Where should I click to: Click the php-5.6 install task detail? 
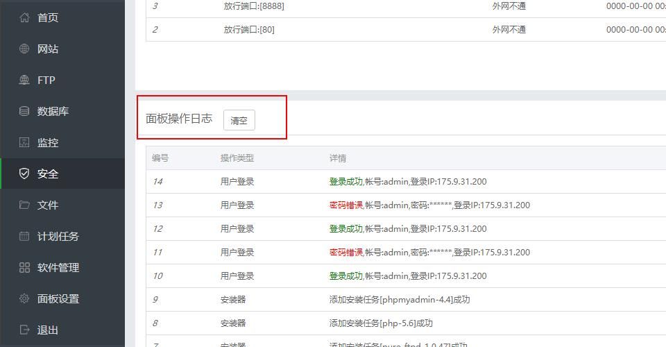381,323
